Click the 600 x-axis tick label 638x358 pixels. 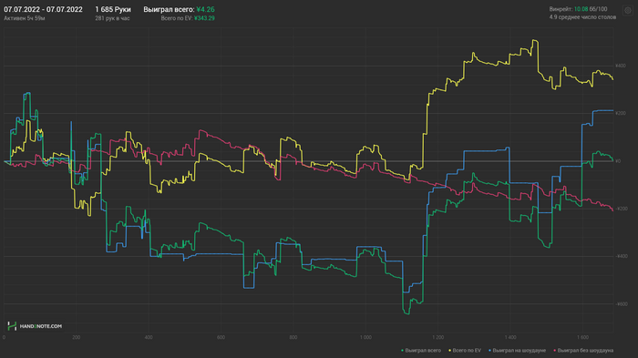(x=221, y=337)
